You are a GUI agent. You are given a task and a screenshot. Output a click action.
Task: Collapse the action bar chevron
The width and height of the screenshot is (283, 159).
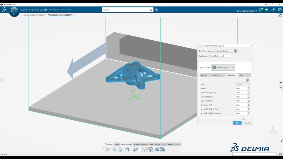point(103,148)
